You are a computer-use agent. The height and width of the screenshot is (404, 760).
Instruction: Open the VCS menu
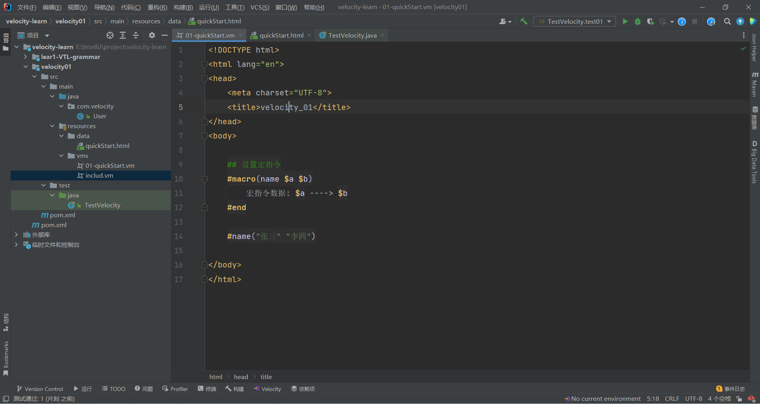coord(260,7)
